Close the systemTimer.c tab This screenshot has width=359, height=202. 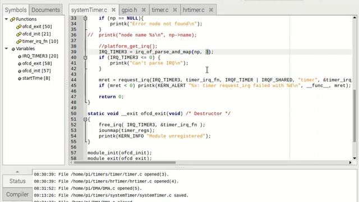pos(113,10)
